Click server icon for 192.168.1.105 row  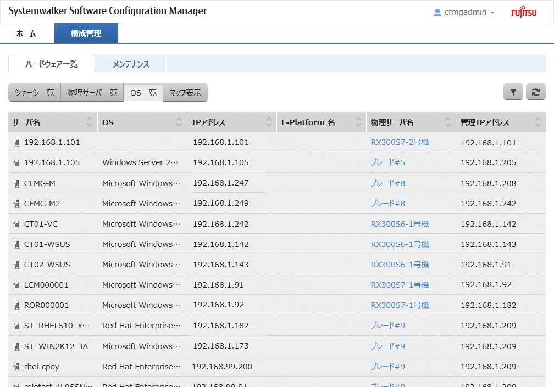(16, 162)
